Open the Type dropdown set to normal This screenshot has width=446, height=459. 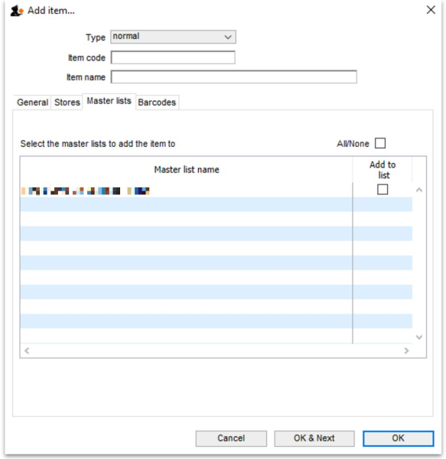click(x=173, y=37)
